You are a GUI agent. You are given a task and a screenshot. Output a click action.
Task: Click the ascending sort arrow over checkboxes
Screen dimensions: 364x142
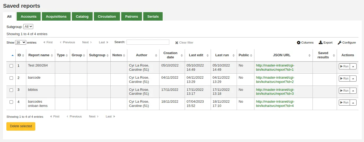point(12,55)
